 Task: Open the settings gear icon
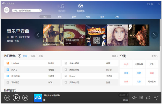coord(152,4)
